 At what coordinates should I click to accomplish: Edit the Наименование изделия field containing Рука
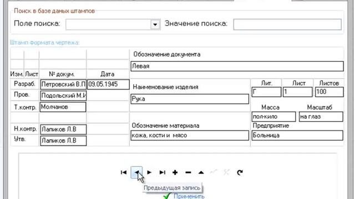pyautogui.click(x=190, y=99)
